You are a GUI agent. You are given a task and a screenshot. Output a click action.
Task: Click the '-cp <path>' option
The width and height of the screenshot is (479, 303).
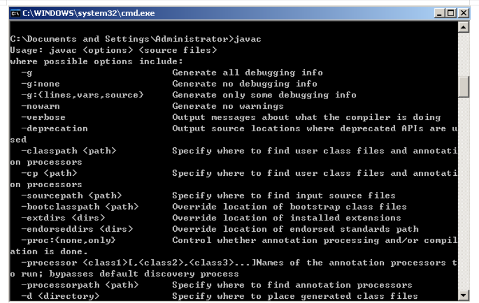(x=49, y=173)
